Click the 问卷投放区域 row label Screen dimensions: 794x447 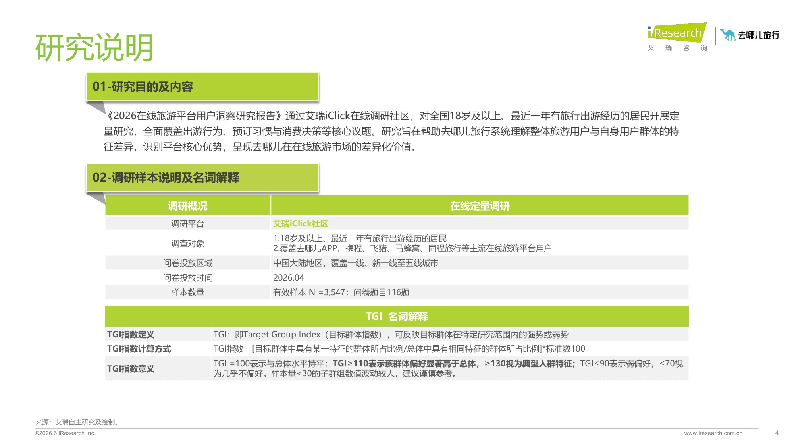(x=188, y=263)
